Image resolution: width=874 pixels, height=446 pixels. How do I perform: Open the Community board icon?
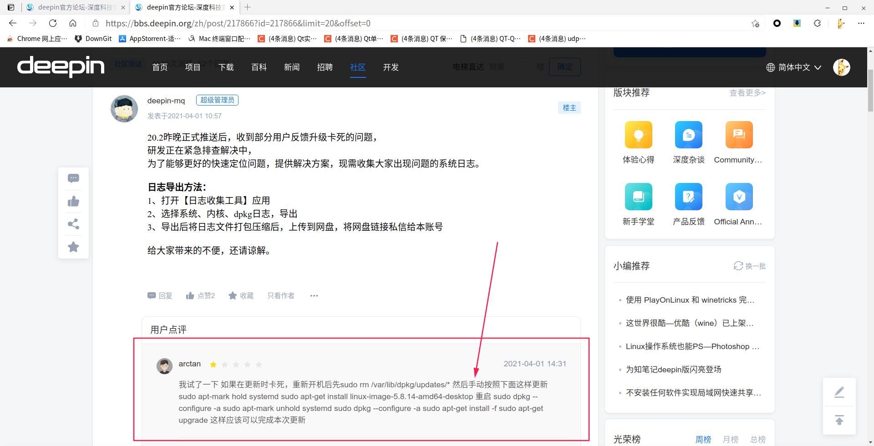739,135
